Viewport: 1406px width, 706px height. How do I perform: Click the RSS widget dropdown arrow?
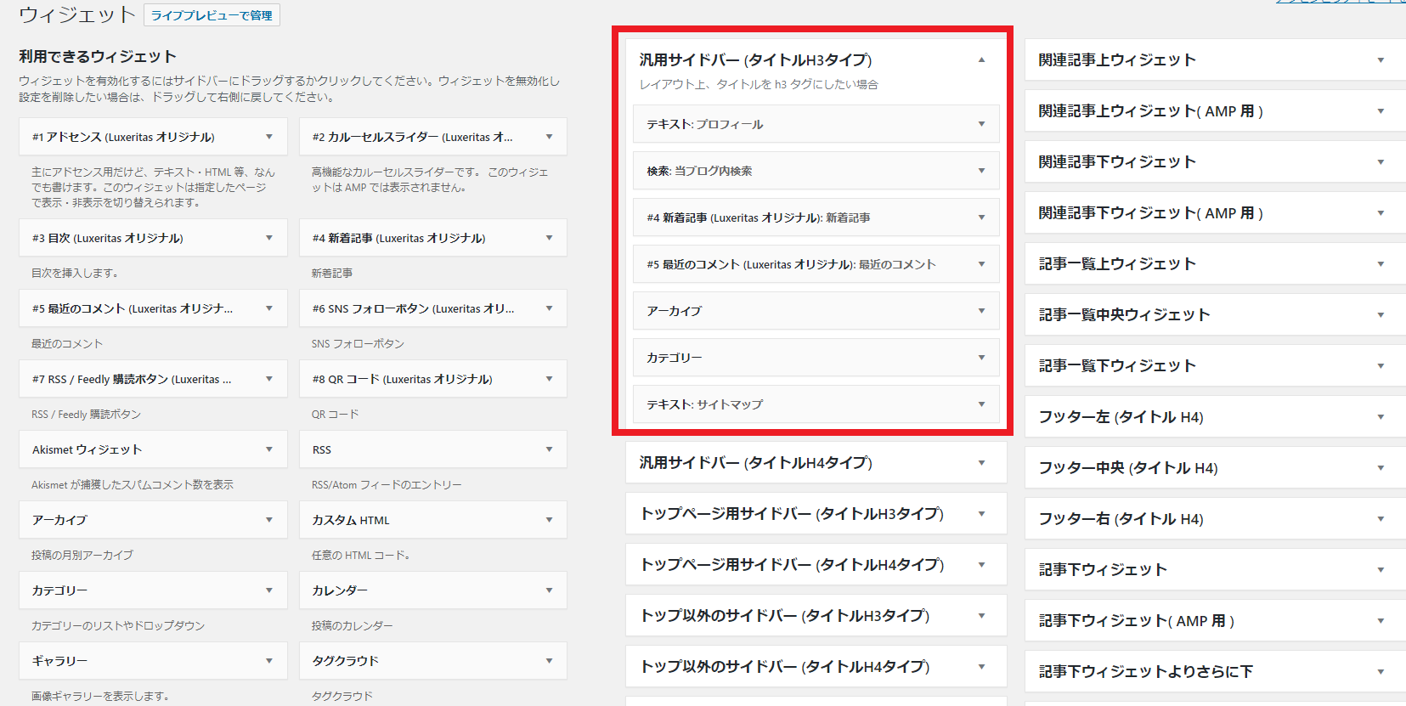click(x=550, y=449)
